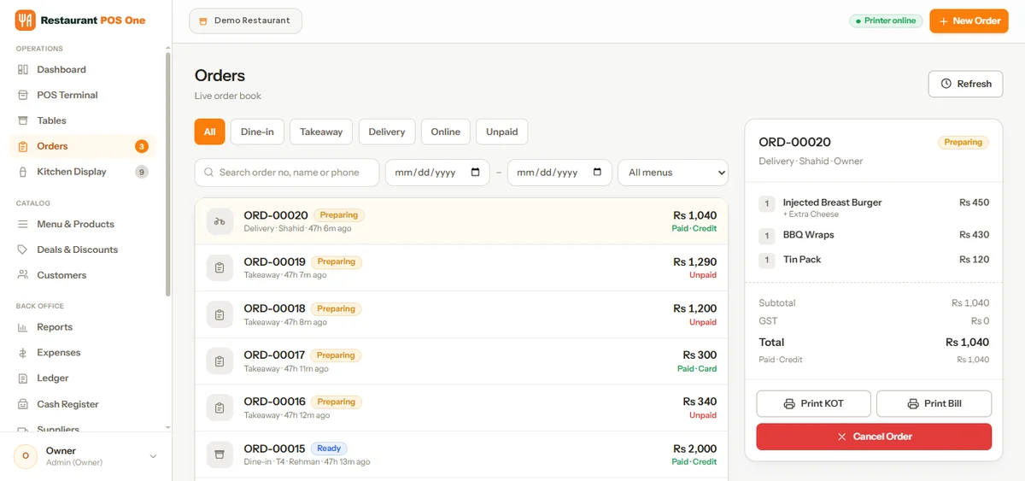Print the KOT for this order

point(813,403)
